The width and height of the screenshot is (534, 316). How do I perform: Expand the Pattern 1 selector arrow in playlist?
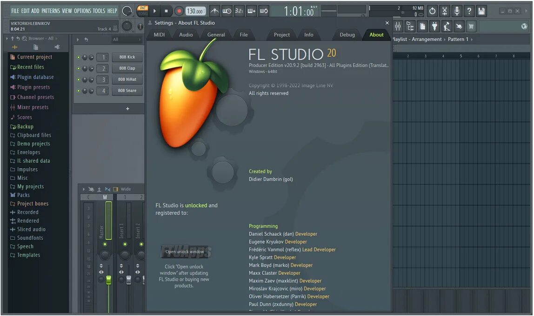click(472, 39)
